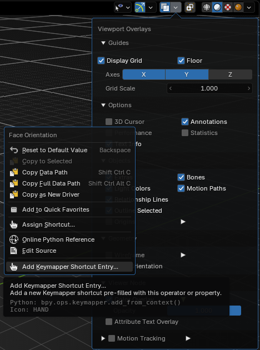Uncheck Display Grid checkbox
The width and height of the screenshot is (260, 350).
point(101,61)
